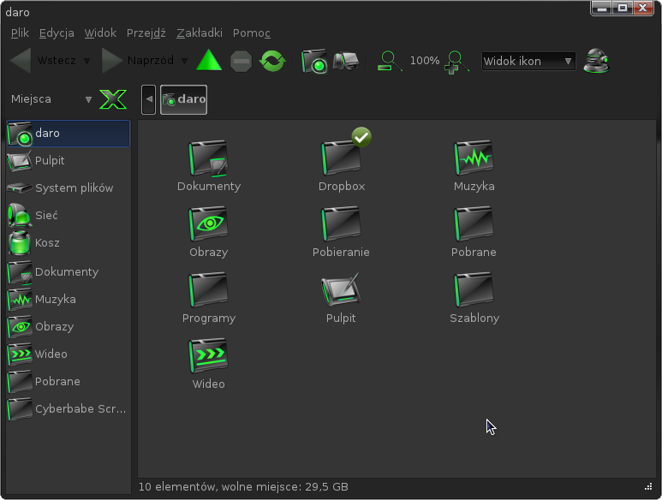Open Pobrane bookmark in sidebar

pos(69,382)
